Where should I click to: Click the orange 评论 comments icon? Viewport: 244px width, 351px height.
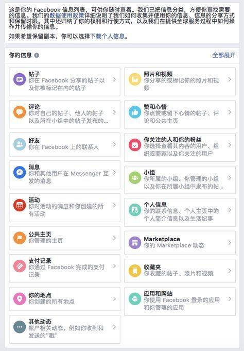coord(20,112)
